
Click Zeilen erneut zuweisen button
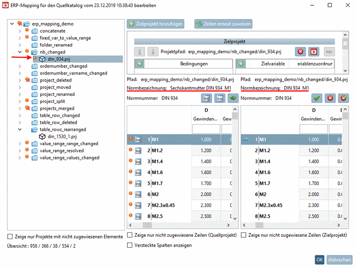224,24
